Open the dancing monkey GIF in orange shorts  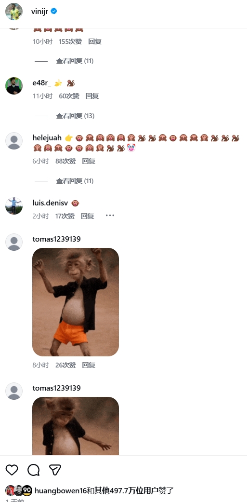coord(76,302)
